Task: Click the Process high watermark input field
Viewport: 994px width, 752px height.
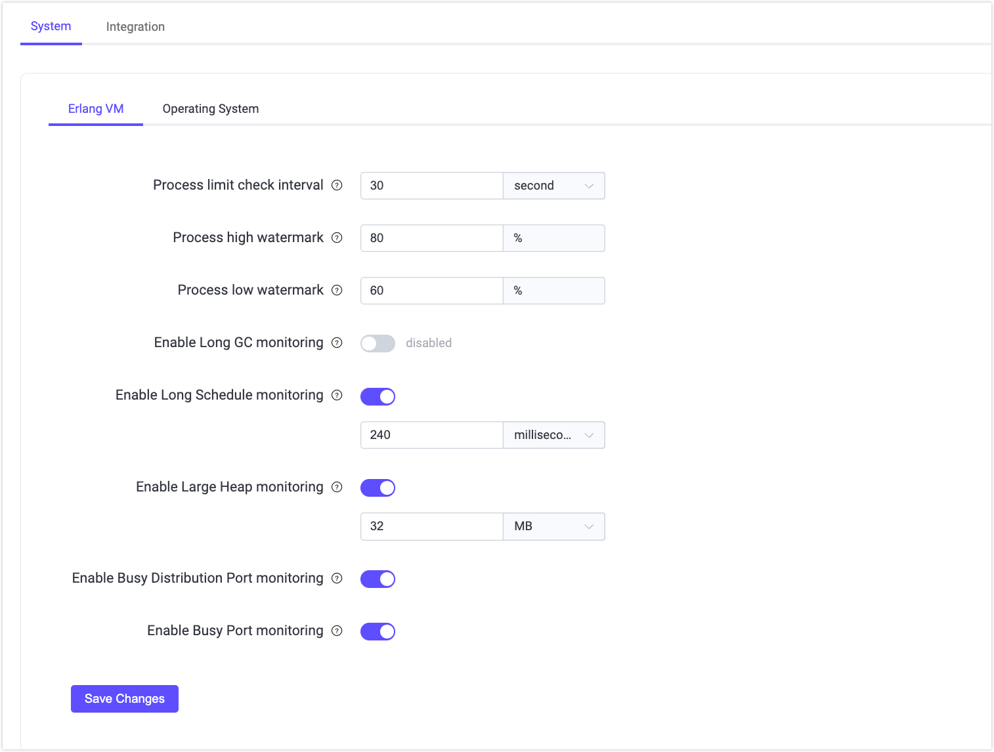Action: tap(431, 238)
